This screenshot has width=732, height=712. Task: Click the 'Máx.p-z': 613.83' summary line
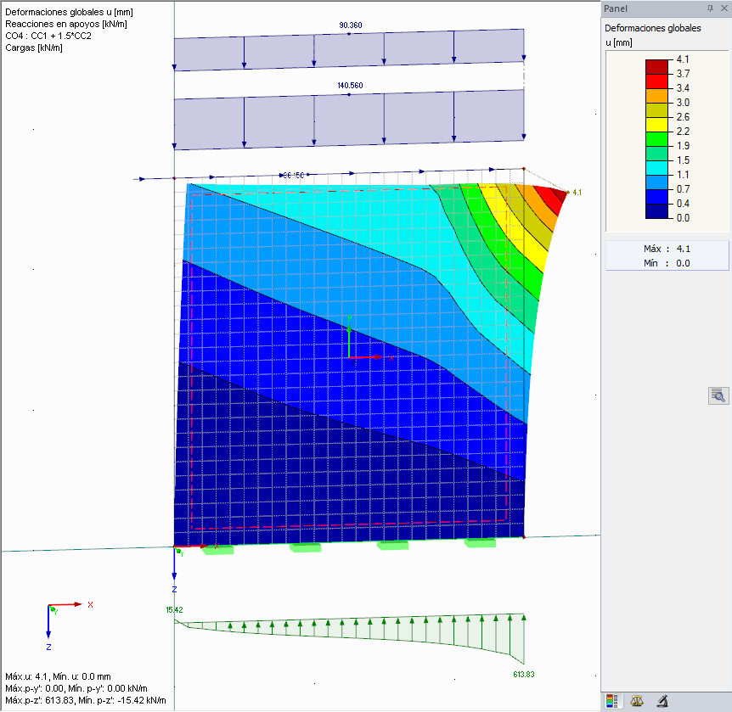(86, 700)
